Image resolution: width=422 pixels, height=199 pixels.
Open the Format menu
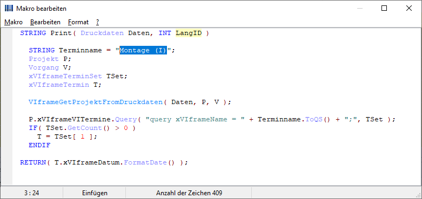[78, 22]
